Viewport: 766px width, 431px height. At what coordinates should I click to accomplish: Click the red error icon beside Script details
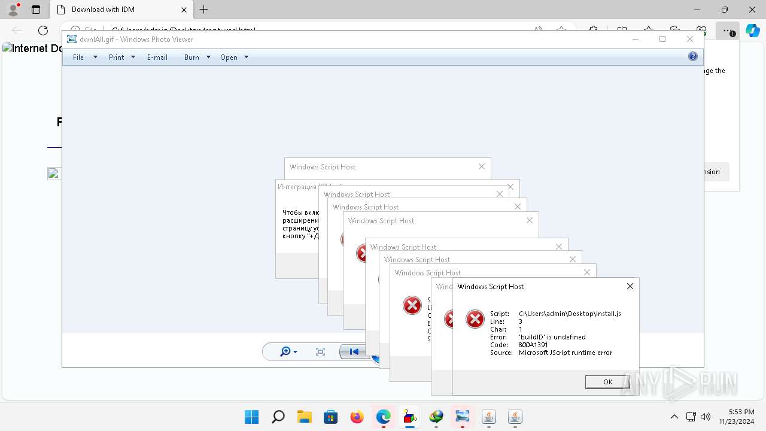475,319
